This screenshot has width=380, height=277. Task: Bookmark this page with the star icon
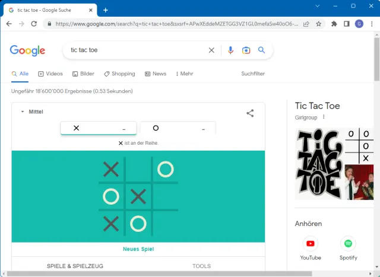tap(319, 24)
